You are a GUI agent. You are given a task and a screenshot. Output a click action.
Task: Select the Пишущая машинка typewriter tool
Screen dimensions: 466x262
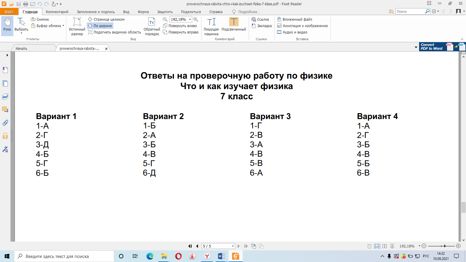click(211, 26)
